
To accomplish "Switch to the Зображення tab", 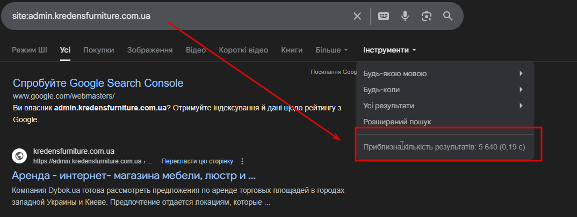I will point(150,50).
